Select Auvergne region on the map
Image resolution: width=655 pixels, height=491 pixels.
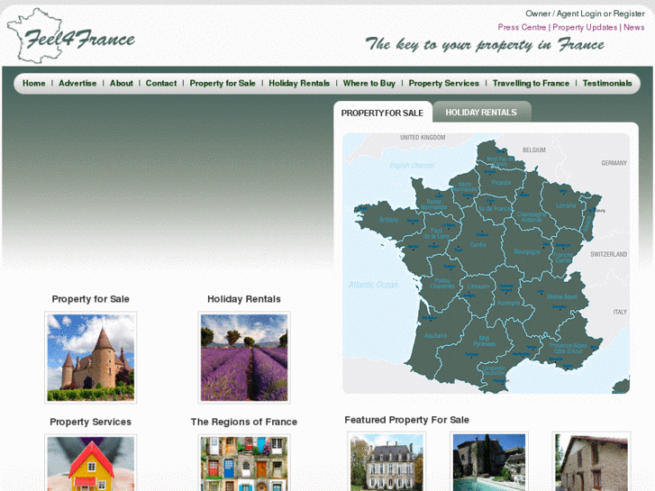(508, 303)
